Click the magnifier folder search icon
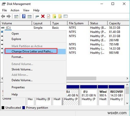The height and width of the screenshot is (116, 130). click(x=60, y=16)
